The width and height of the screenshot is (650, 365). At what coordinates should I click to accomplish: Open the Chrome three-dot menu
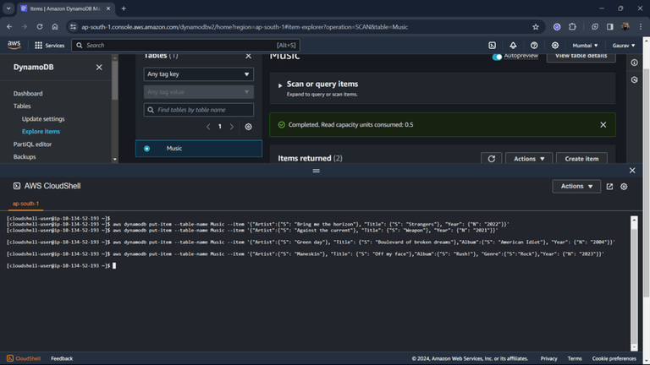pos(641,27)
